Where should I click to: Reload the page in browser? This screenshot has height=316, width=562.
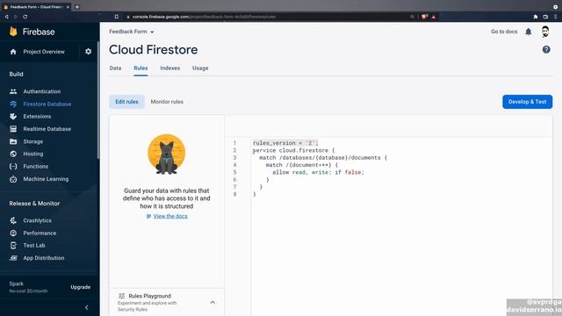[x=25, y=17]
